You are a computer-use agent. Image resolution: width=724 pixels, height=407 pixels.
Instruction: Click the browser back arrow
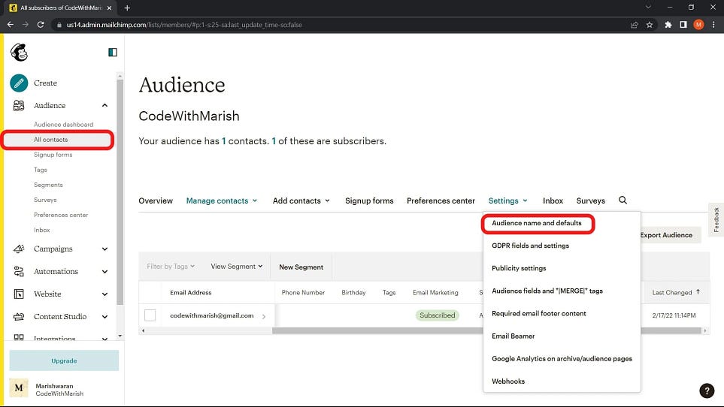click(x=11, y=25)
